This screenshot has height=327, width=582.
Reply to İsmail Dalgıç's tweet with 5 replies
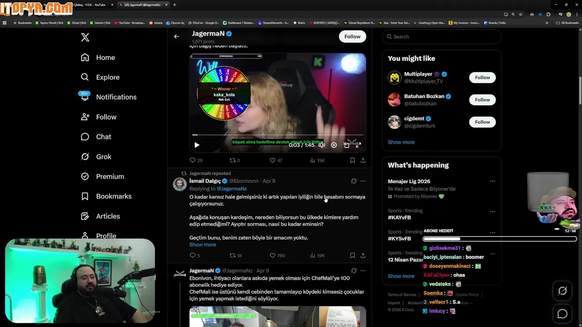[x=195, y=255]
